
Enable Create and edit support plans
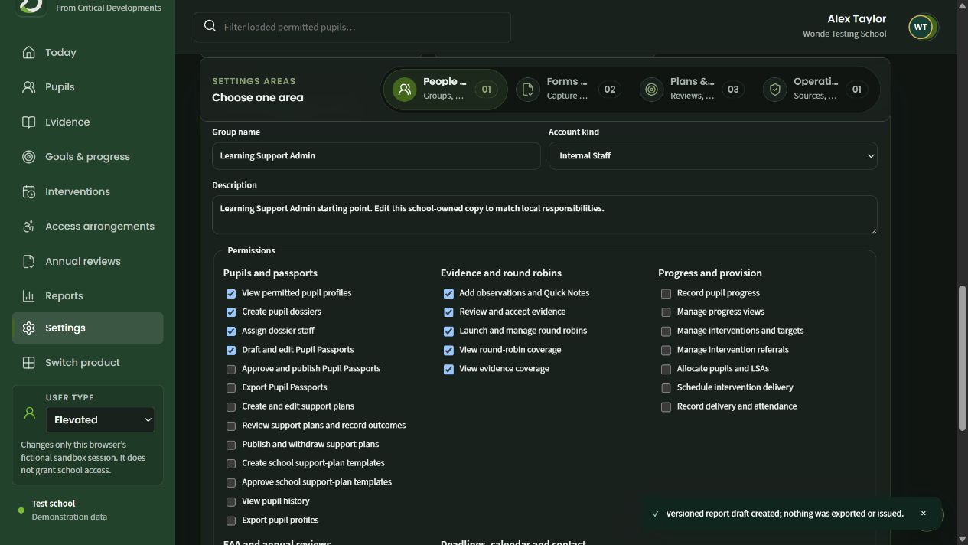click(x=231, y=407)
